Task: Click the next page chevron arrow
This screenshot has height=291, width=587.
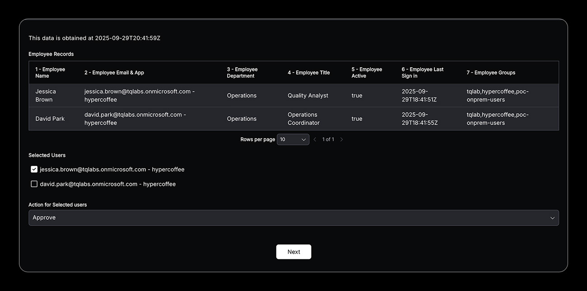Action: pyautogui.click(x=341, y=139)
